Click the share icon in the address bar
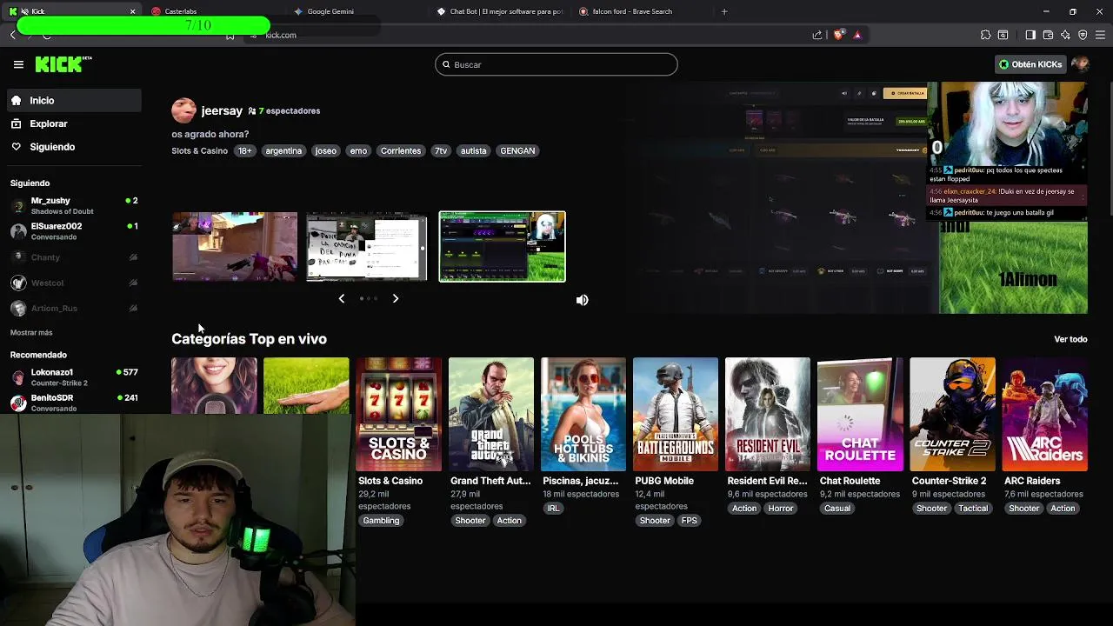This screenshot has height=626, width=1113. (817, 35)
